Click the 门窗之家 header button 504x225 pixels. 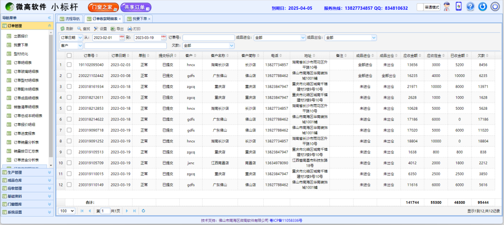pyautogui.click(x=103, y=7)
